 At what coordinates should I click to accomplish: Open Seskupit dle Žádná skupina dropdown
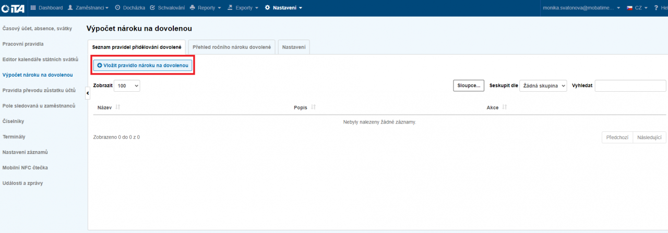point(543,85)
